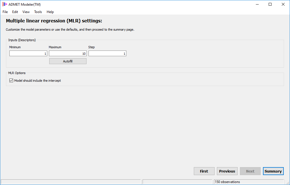Click the Autofill button

[x=68, y=61]
